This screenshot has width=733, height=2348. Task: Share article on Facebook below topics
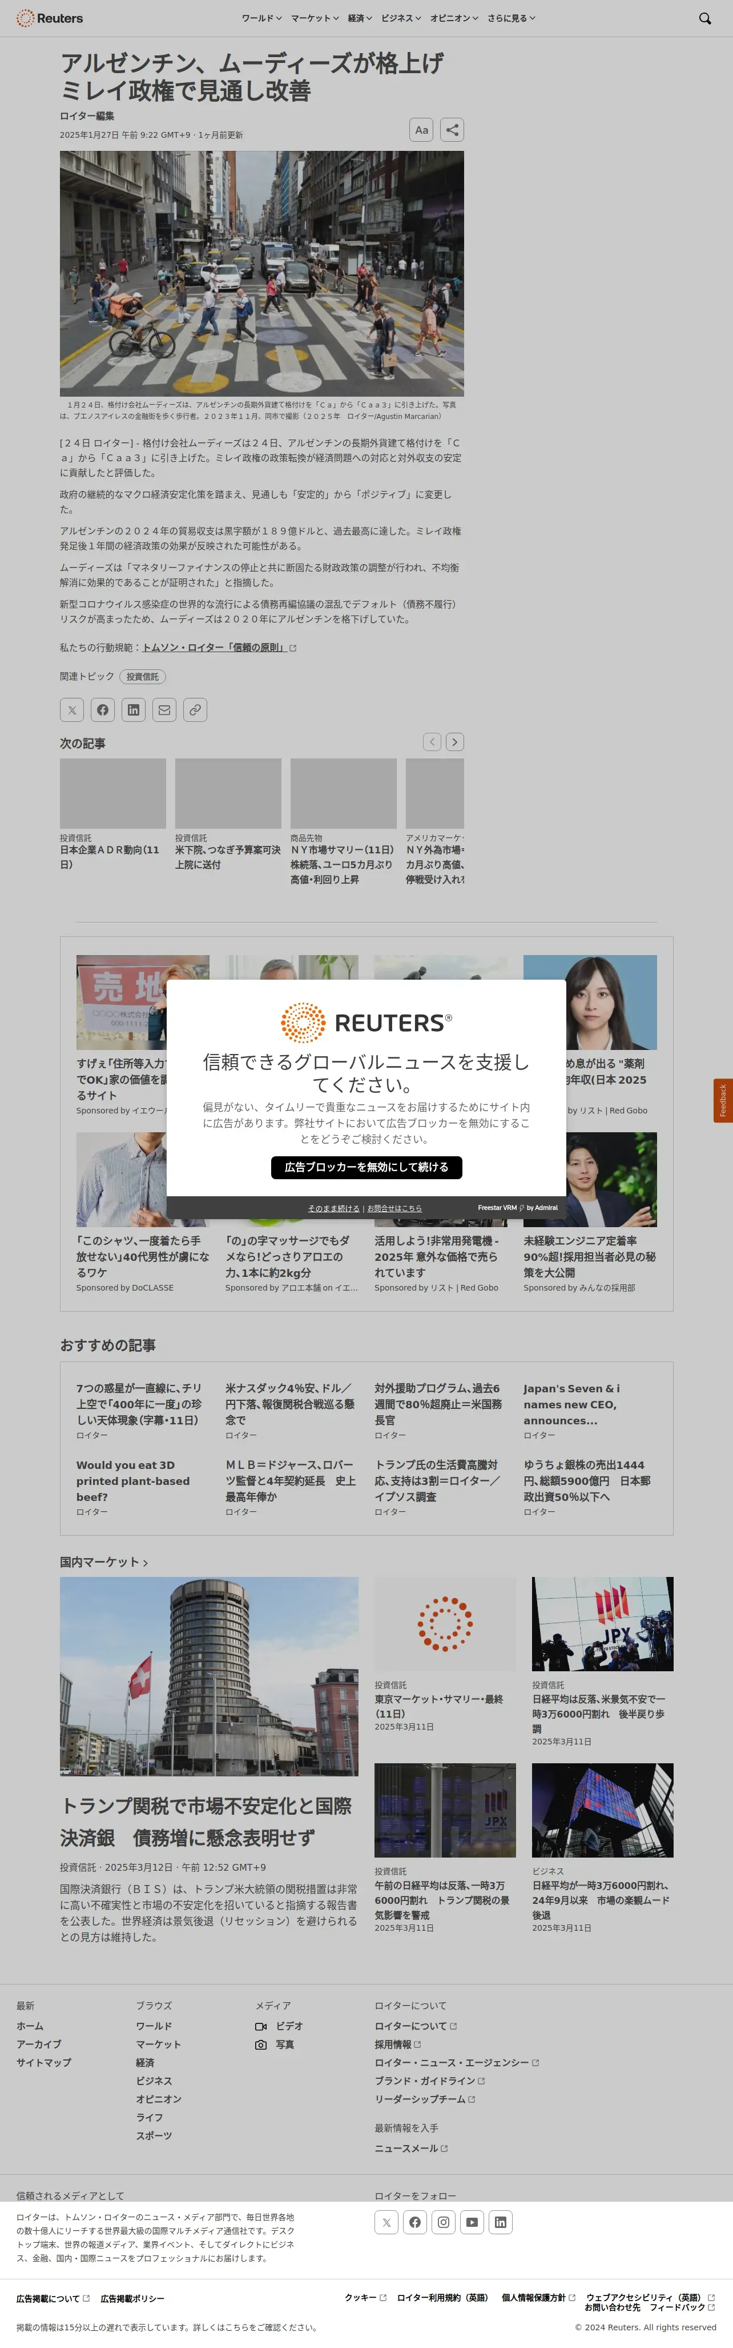pos(103,710)
